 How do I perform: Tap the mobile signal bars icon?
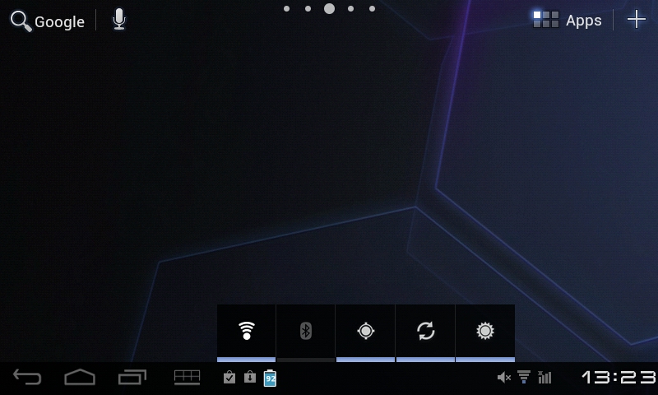[x=544, y=378]
